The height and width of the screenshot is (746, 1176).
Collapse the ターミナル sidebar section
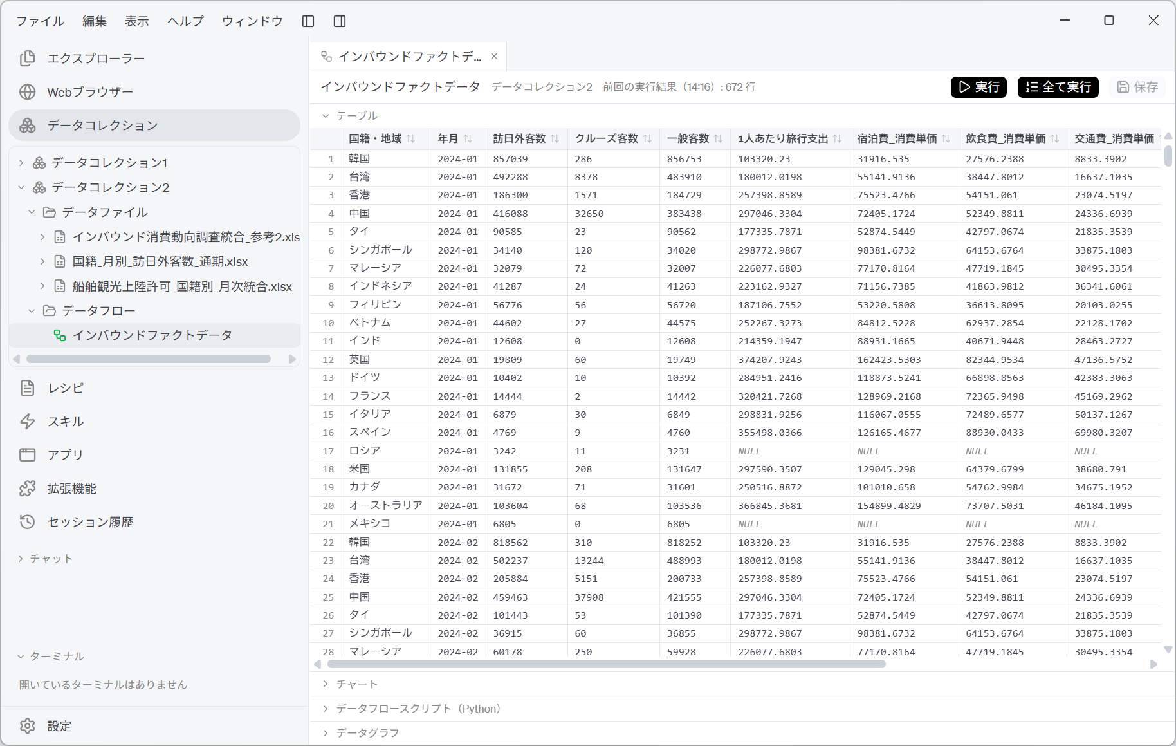21,657
